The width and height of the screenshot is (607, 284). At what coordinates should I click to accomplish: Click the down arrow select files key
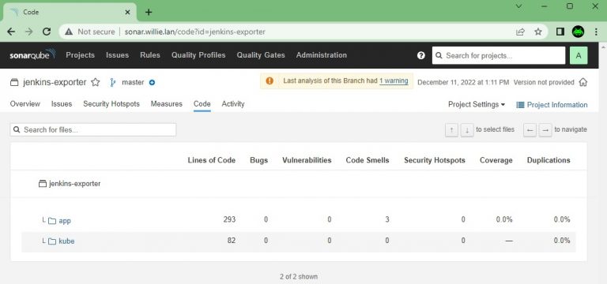pyautogui.click(x=467, y=130)
